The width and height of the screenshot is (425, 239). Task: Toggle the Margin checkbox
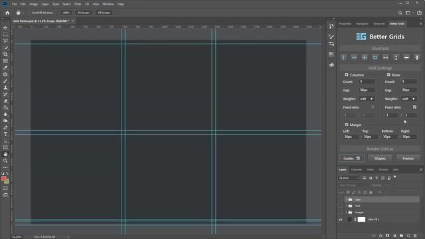point(347,125)
